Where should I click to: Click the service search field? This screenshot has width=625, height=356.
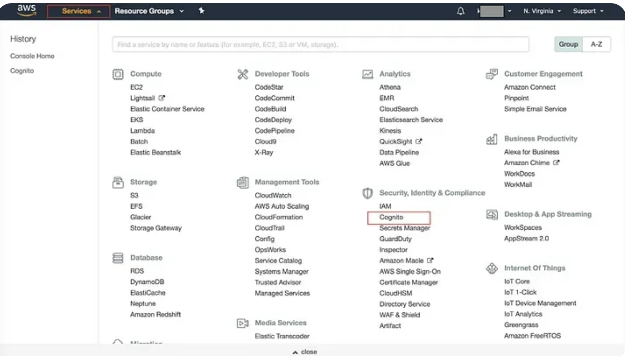(320, 44)
